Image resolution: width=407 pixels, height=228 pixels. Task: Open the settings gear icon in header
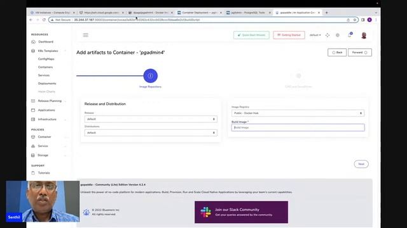click(338, 35)
